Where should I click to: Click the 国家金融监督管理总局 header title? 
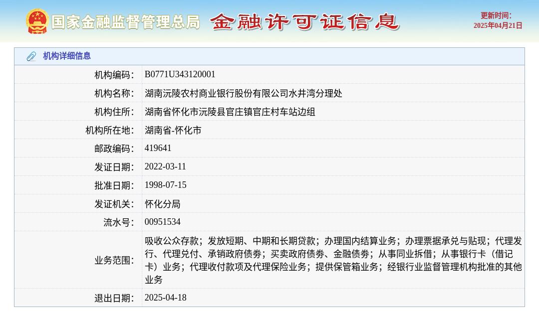(x=125, y=22)
